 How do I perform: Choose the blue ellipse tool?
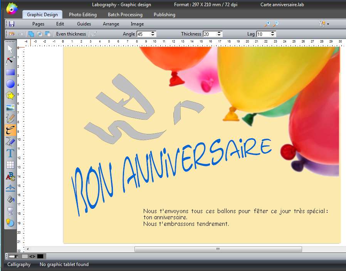coord(10,84)
